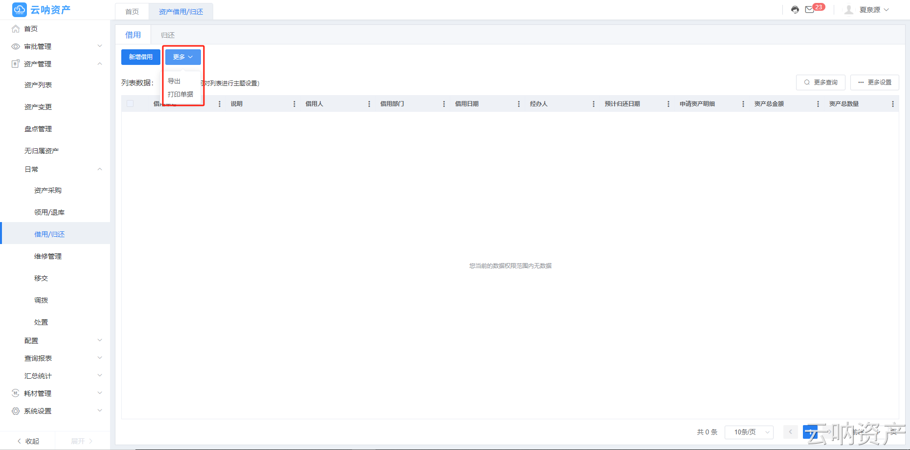Click the 说明 column header
Viewport: 910px width, 450px height.
click(237, 104)
